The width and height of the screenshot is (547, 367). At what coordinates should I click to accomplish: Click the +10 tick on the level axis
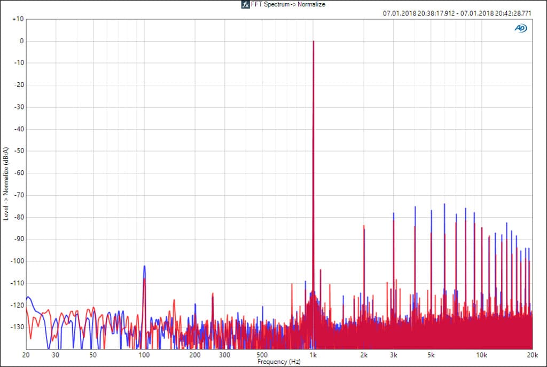[x=18, y=19]
